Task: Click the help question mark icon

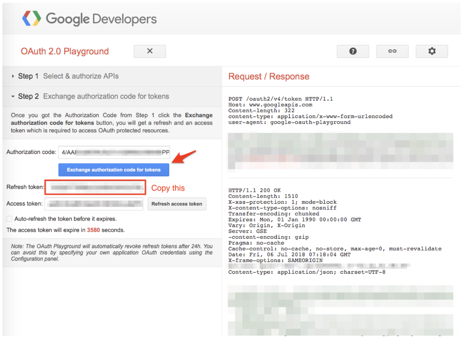Action: click(x=353, y=51)
